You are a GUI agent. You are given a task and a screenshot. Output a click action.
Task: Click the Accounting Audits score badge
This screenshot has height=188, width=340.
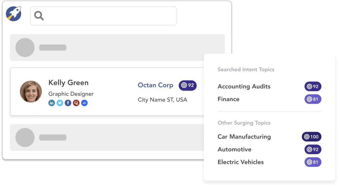point(313,87)
